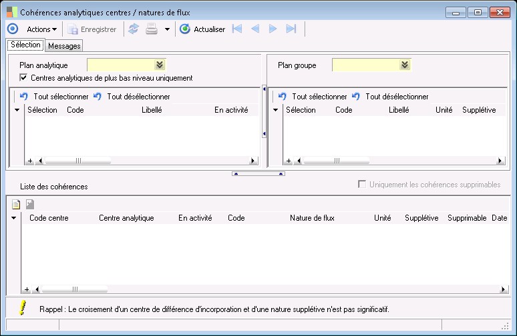The height and width of the screenshot is (336, 517).
Task: Click the Supprimable column header
Action: tap(467, 218)
